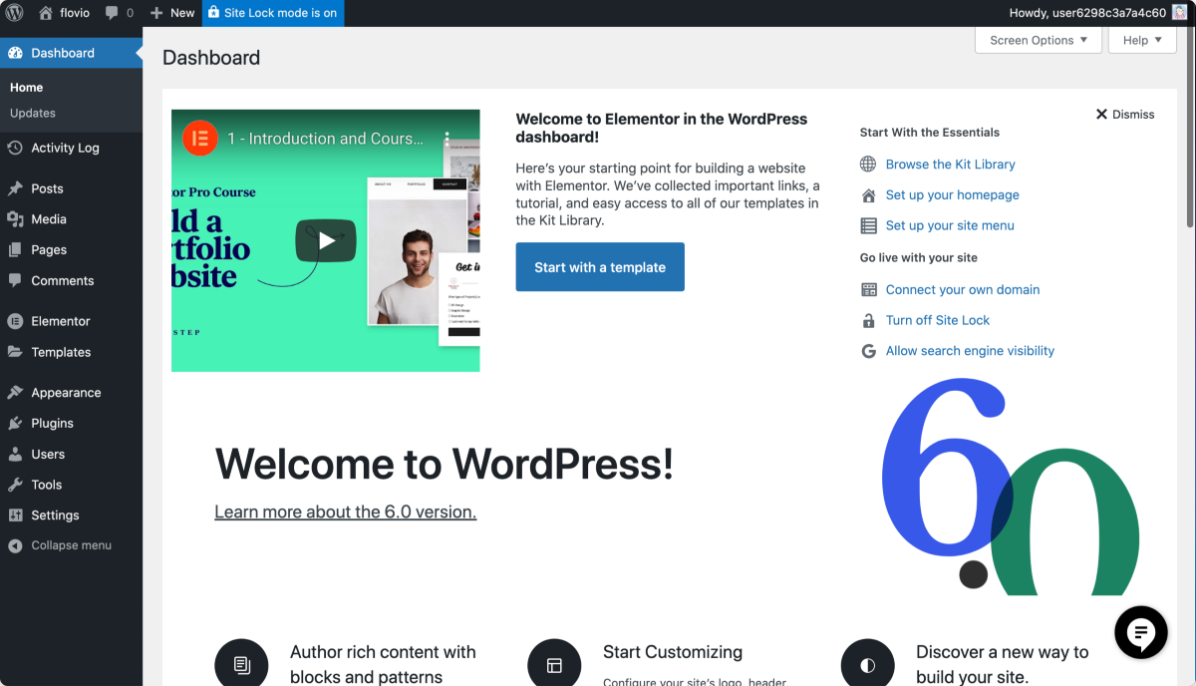Screen dimensions: 1196x686
Task: Click the Plugins plug icon
Action: [x=15, y=424]
